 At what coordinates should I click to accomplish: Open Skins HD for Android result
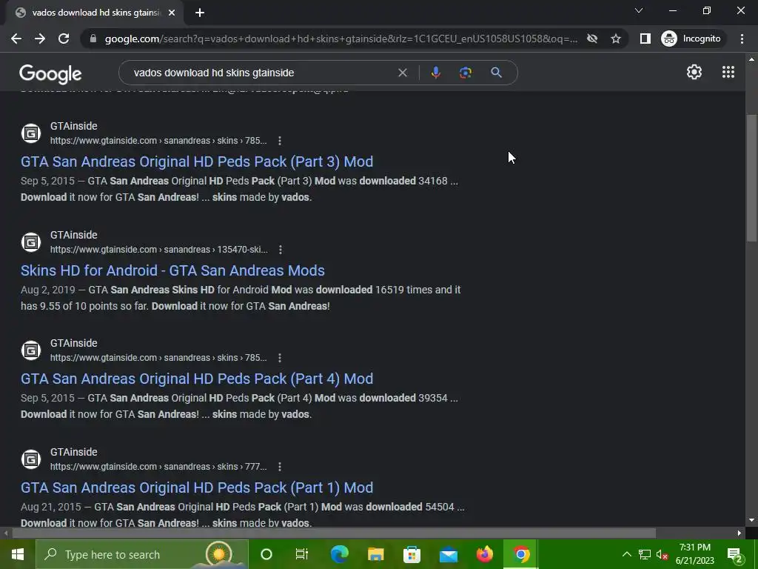click(x=172, y=270)
